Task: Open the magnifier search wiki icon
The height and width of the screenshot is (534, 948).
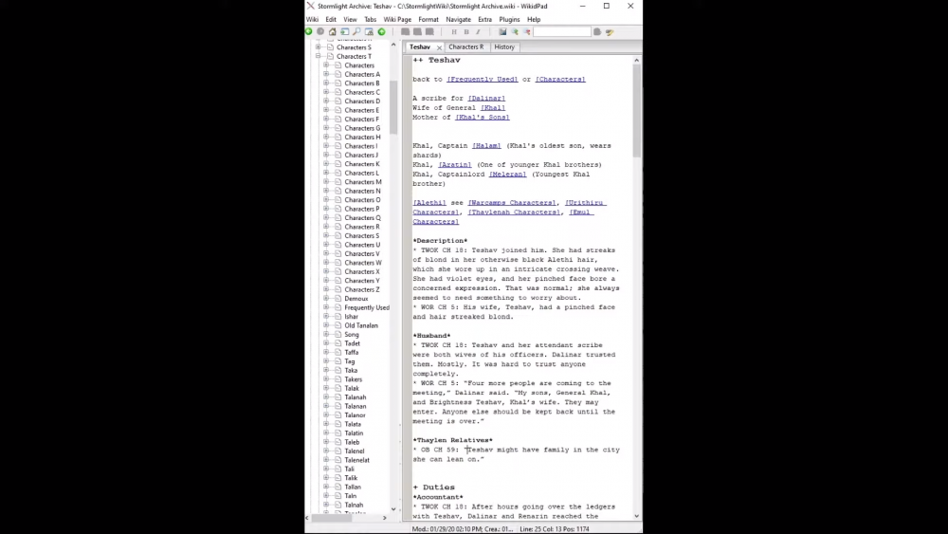Action: (356, 31)
